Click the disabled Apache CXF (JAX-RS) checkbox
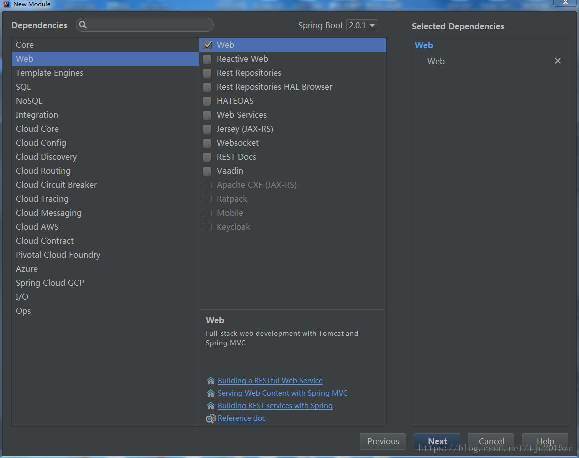579x458 pixels. pos(207,185)
